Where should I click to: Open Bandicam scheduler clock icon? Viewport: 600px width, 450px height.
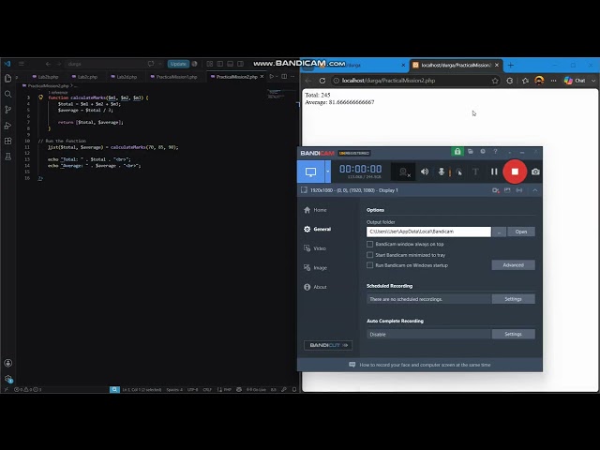tap(483, 152)
